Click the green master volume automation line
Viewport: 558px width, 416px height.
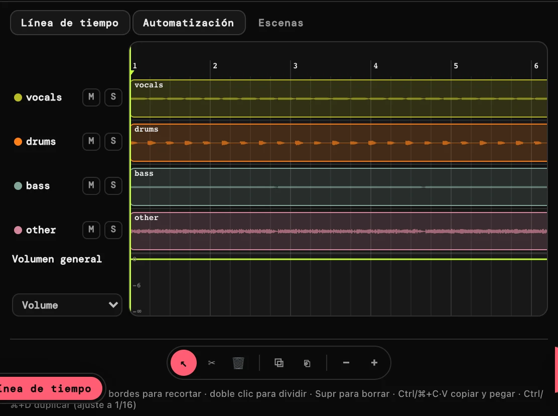pos(339,259)
